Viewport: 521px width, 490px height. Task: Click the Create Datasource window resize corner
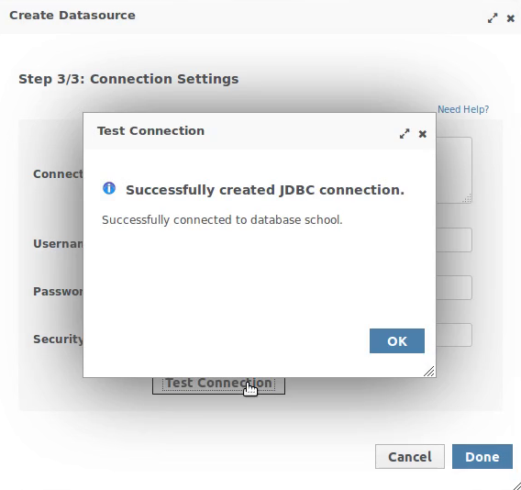[515, 485]
